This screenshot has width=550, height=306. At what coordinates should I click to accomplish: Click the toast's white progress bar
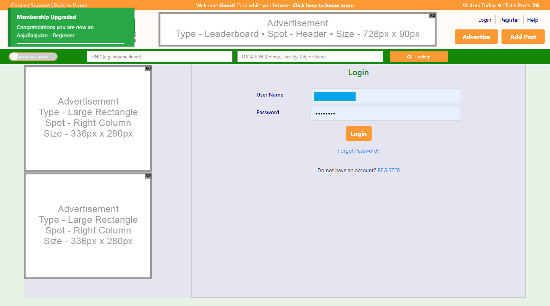pyautogui.click(x=71, y=43)
